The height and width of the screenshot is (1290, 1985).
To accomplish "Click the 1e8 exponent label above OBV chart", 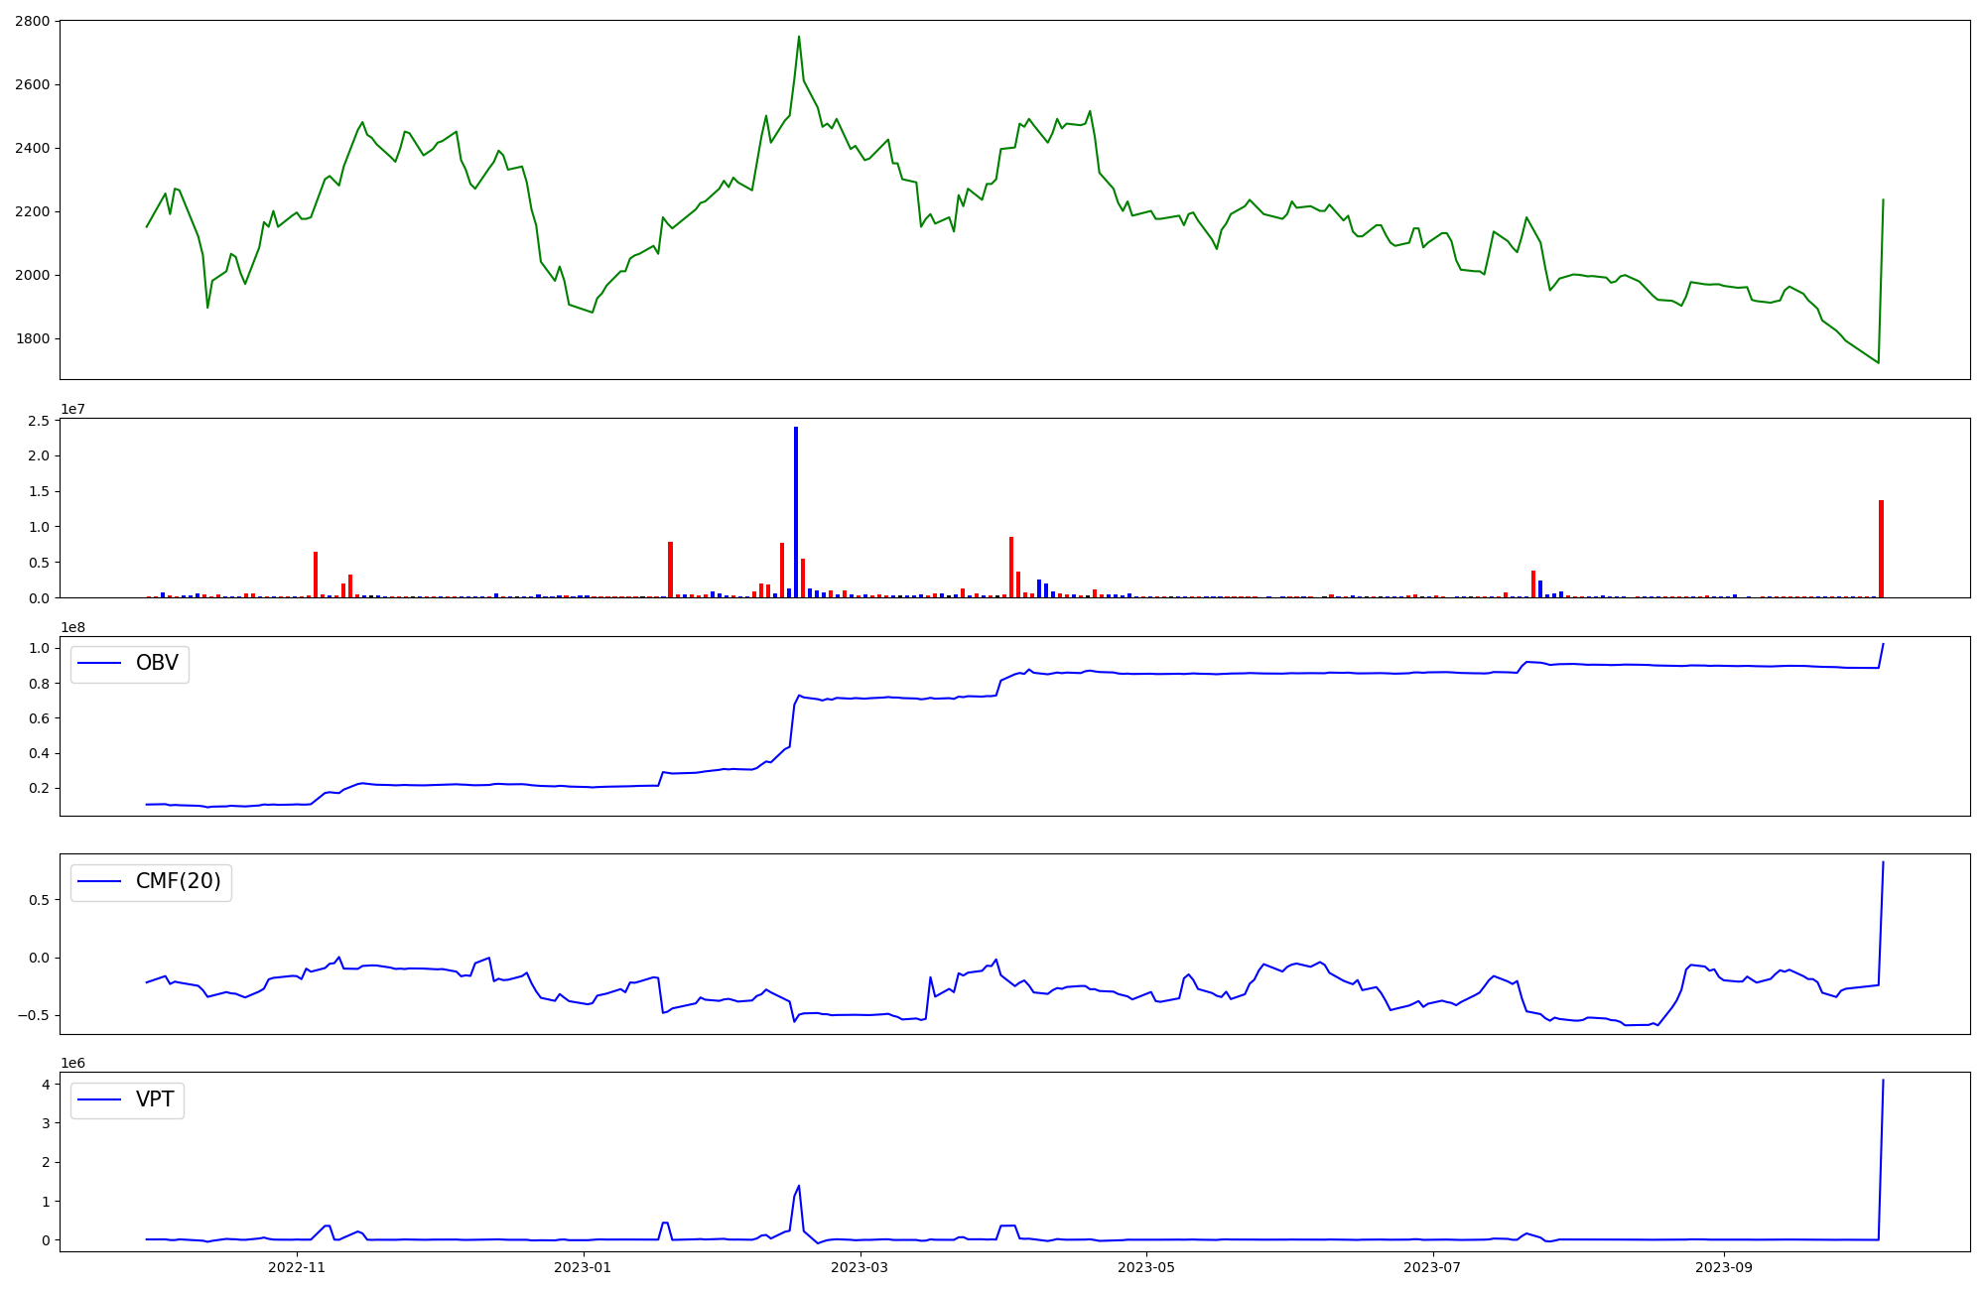I will click(72, 627).
